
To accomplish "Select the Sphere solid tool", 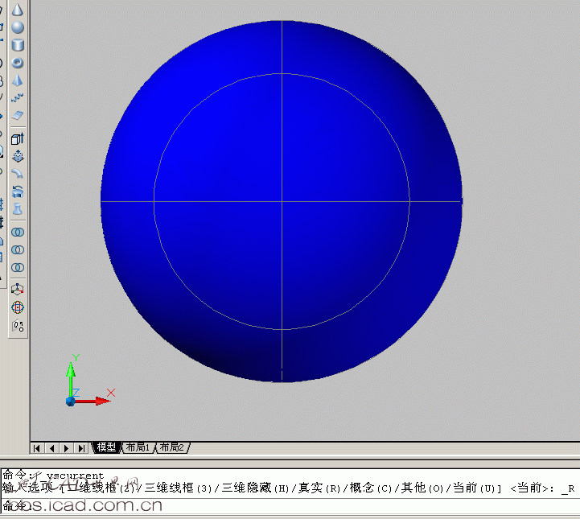I will tap(18, 28).
